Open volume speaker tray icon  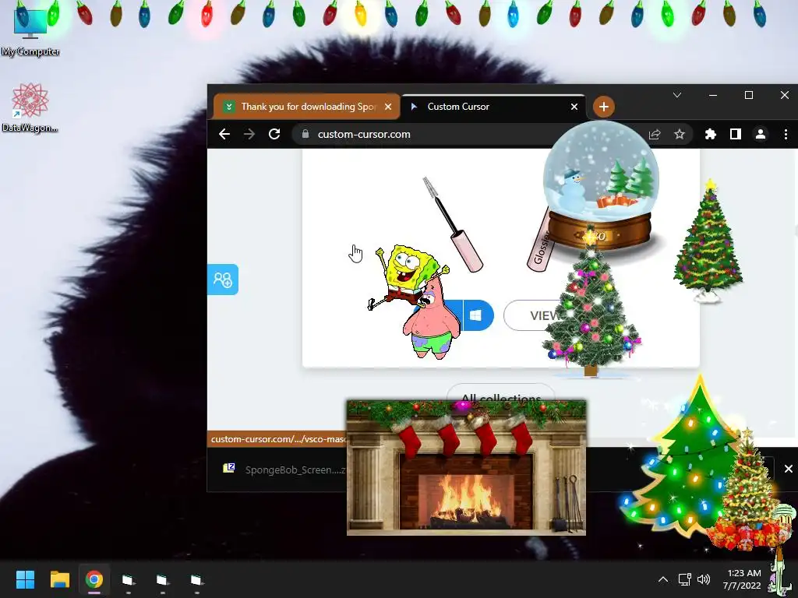704,579
